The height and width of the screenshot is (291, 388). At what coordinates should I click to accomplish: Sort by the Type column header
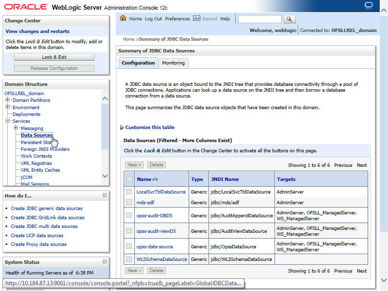click(x=197, y=179)
